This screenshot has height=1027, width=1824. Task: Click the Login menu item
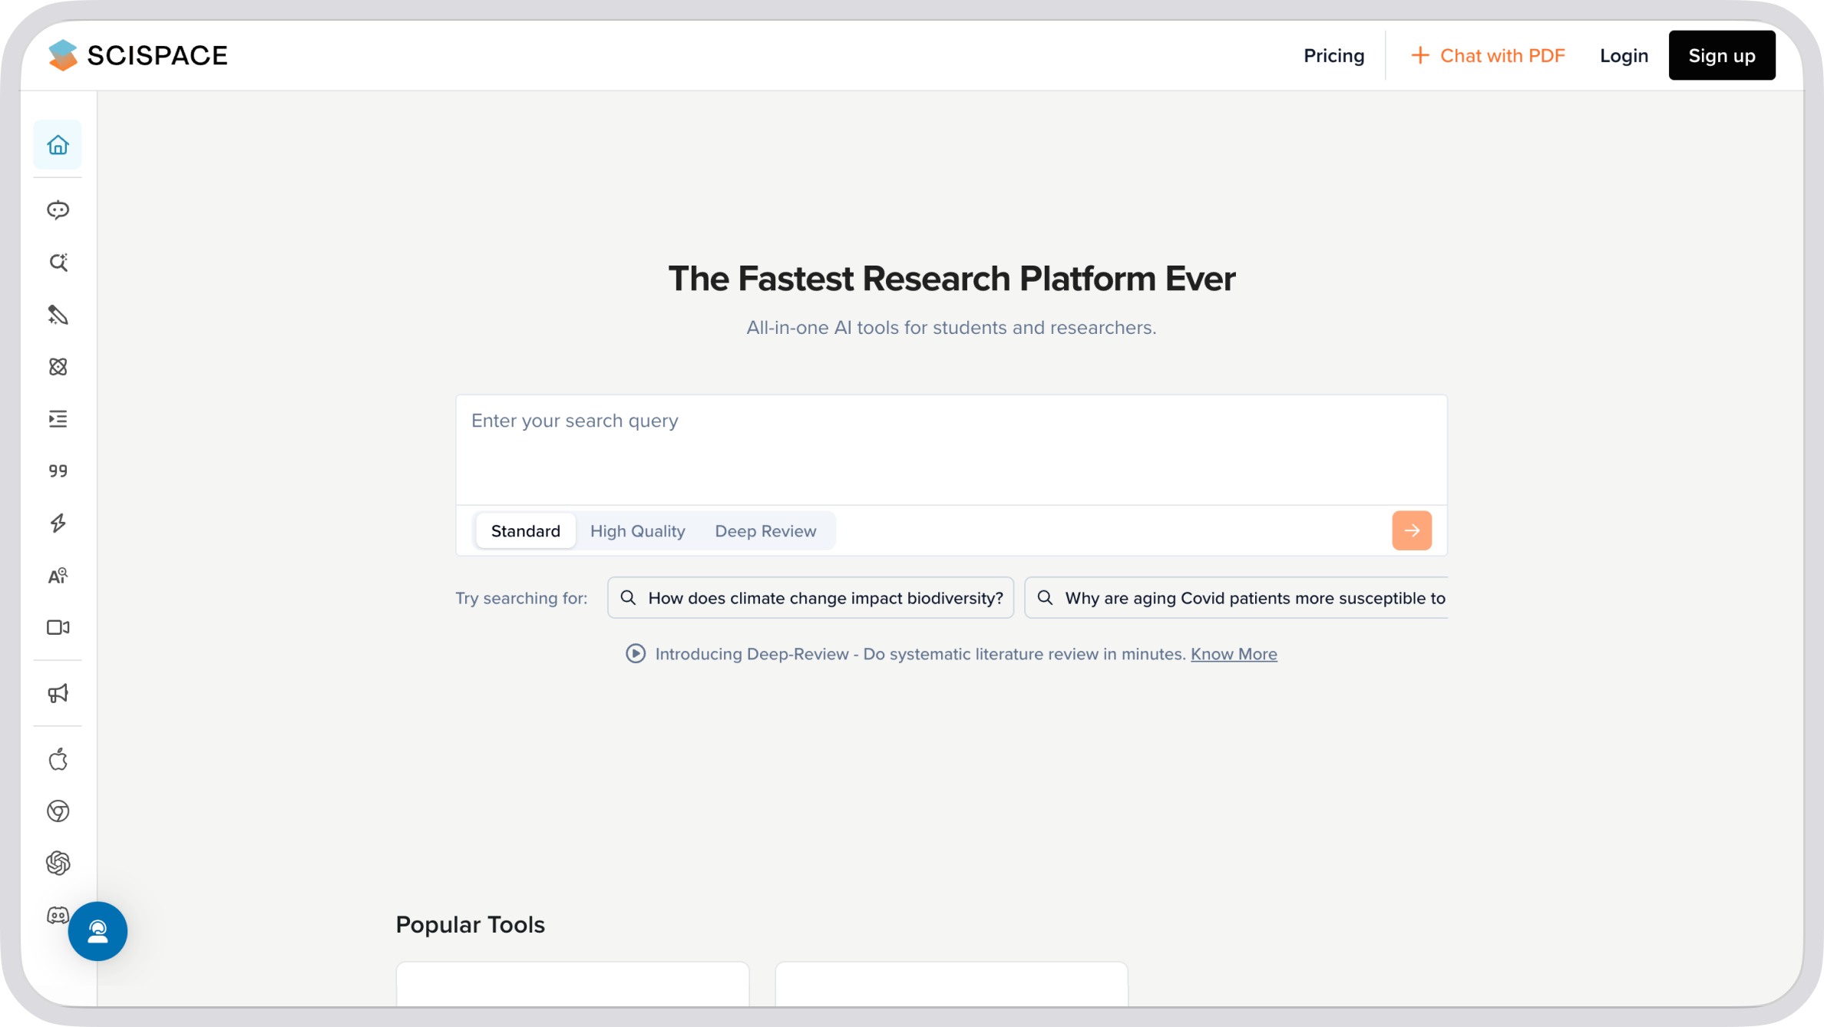click(x=1624, y=55)
